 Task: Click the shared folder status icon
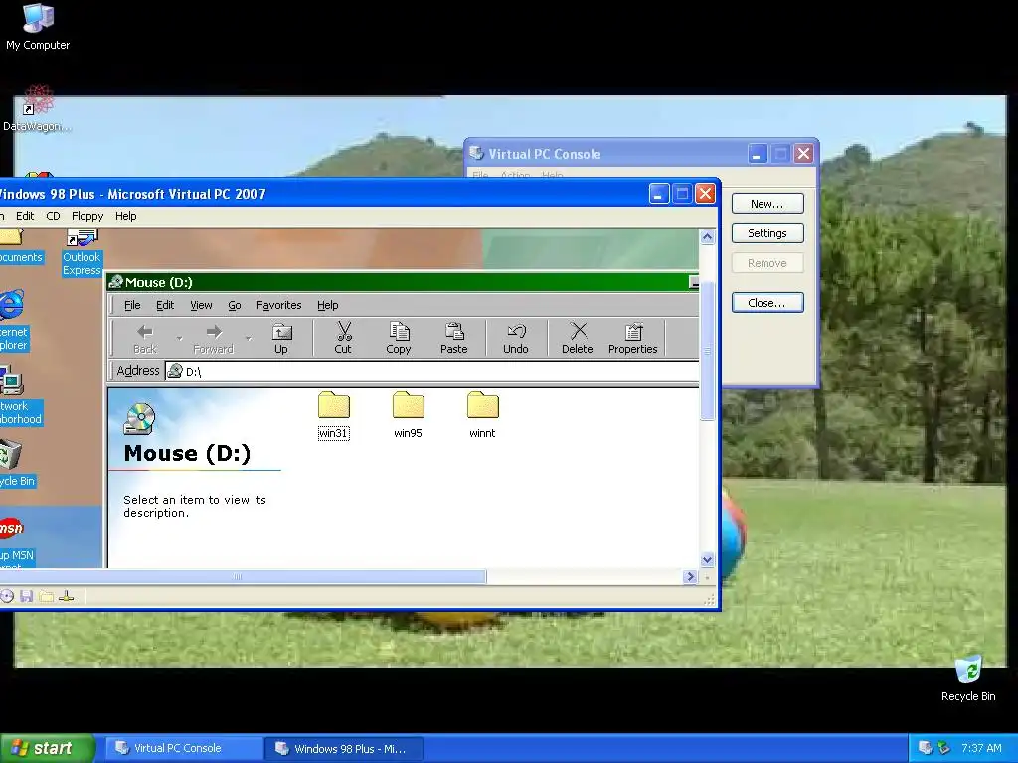pos(46,596)
